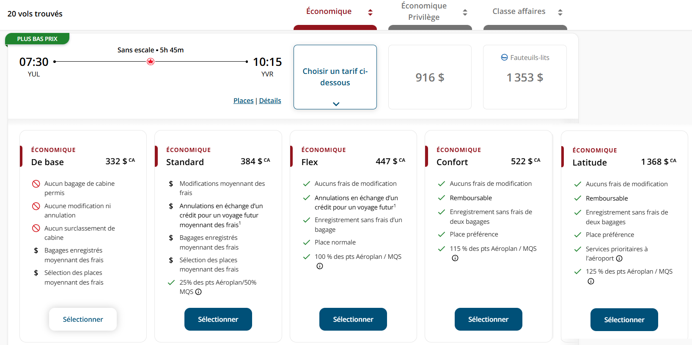Open the Détails link for the flight
692x345 pixels.
(x=270, y=101)
